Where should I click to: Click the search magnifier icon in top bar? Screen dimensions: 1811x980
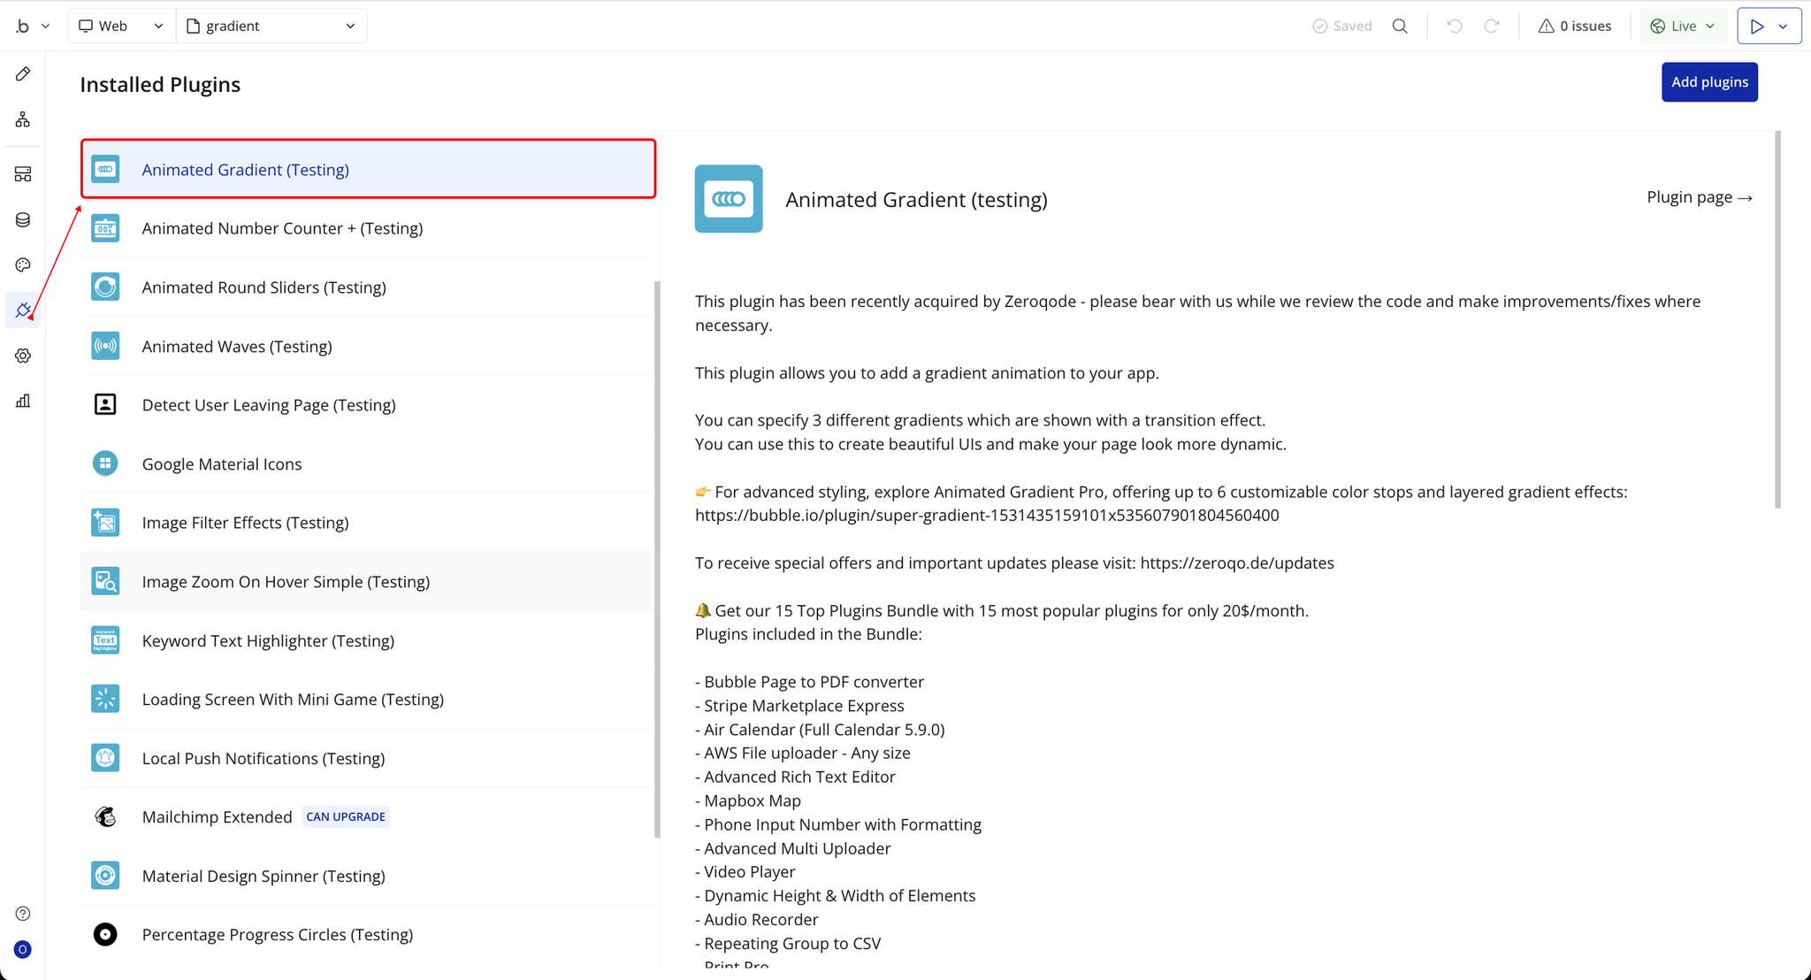pyautogui.click(x=1400, y=26)
